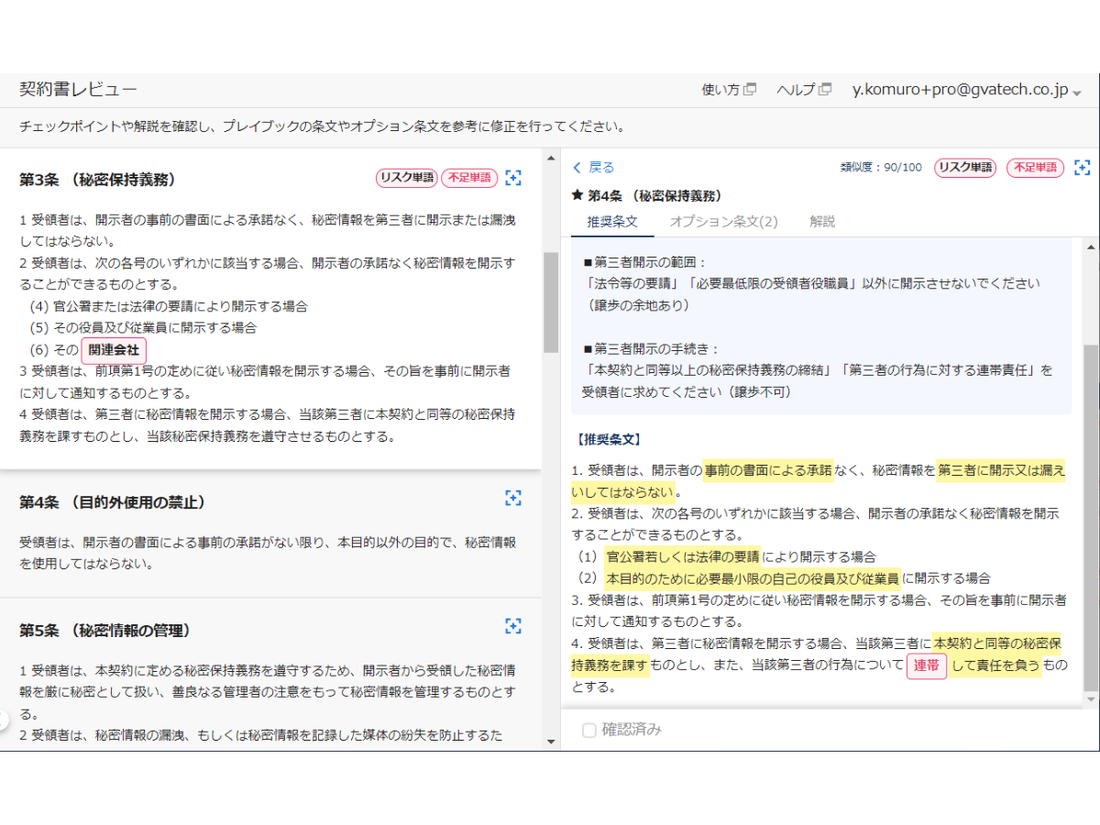
Task: Click 不足単語 tag in right panel
Action: coord(1035,168)
